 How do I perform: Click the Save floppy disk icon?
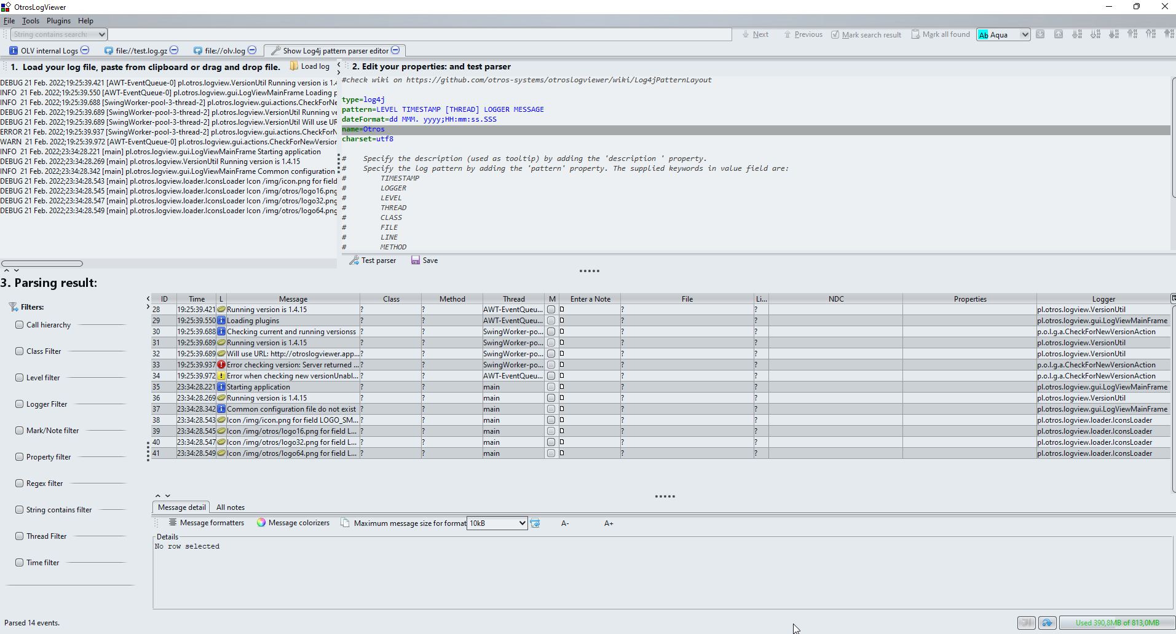click(416, 260)
